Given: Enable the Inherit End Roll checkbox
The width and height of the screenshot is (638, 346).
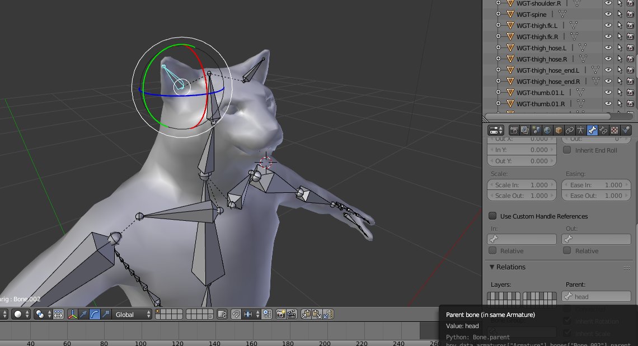Looking at the screenshot, I should tap(567, 150).
